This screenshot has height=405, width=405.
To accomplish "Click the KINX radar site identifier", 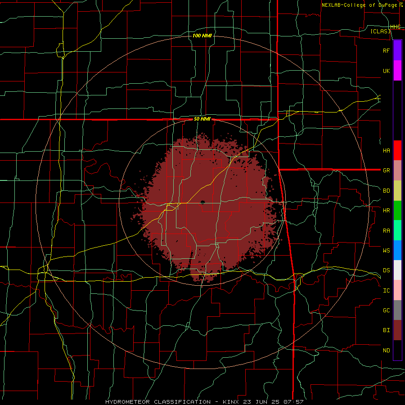I will tap(231, 402).
